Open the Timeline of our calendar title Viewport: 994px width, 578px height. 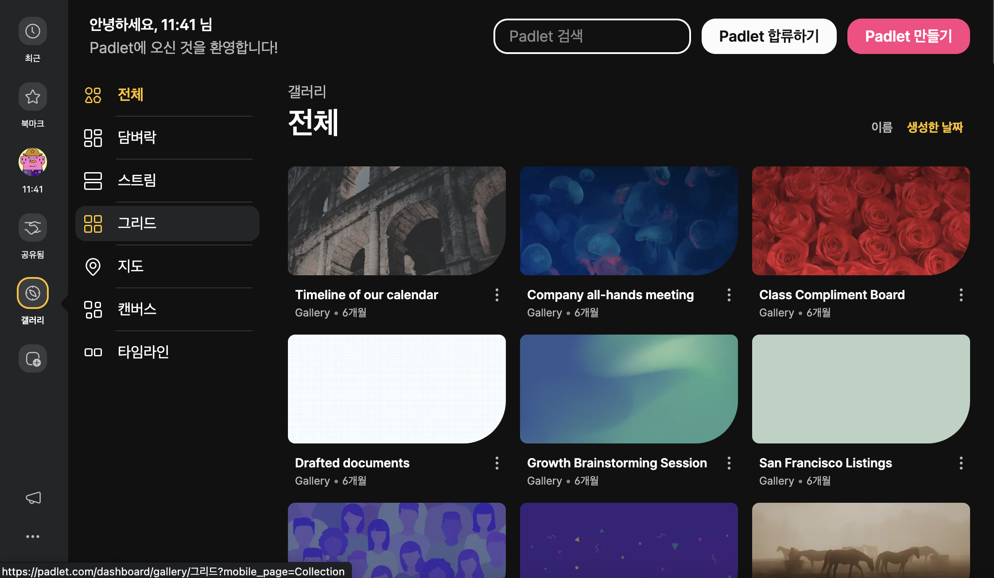point(366,295)
